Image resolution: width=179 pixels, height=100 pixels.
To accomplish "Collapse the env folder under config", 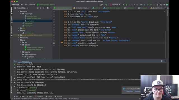I will [x=19, y=30].
